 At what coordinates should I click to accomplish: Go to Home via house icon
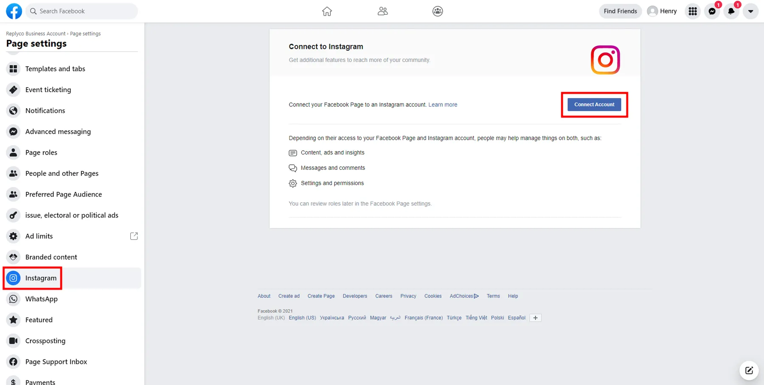click(327, 11)
